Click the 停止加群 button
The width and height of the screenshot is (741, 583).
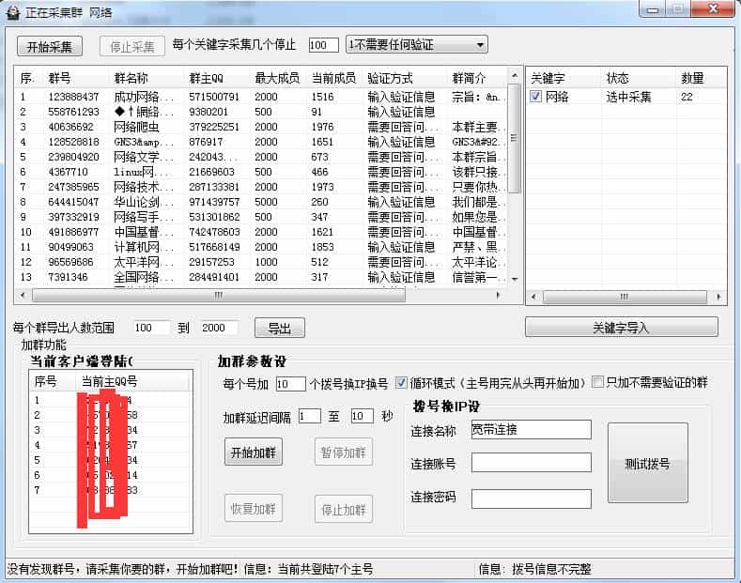344,509
